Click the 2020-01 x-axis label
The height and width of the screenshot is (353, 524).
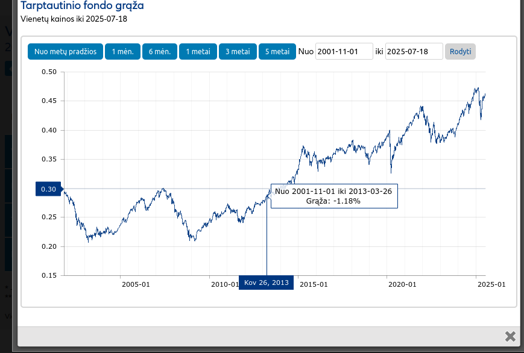(402, 284)
